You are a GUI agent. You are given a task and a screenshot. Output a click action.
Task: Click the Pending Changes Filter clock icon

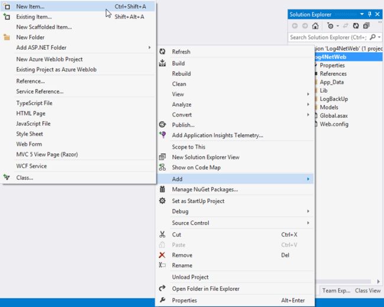point(330,25)
